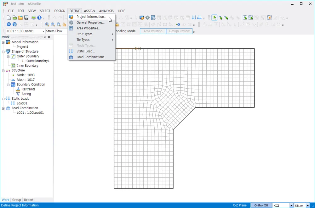Screen dimensions: 315x208
Task: Switch to the Group tab
Action: tap(16, 200)
